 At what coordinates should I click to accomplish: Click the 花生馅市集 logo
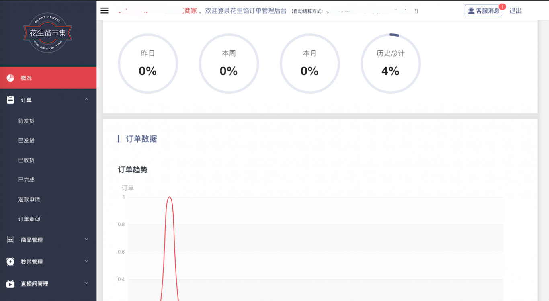point(48,33)
